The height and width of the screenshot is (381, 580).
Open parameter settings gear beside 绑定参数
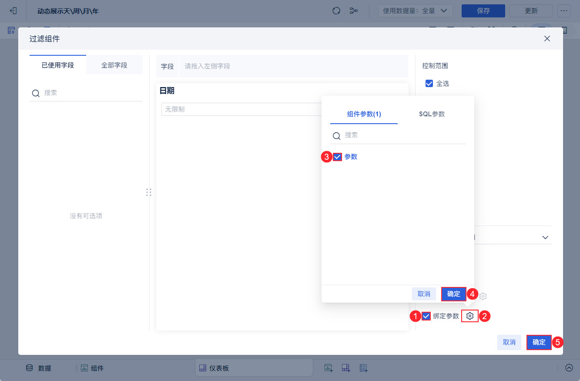(469, 316)
